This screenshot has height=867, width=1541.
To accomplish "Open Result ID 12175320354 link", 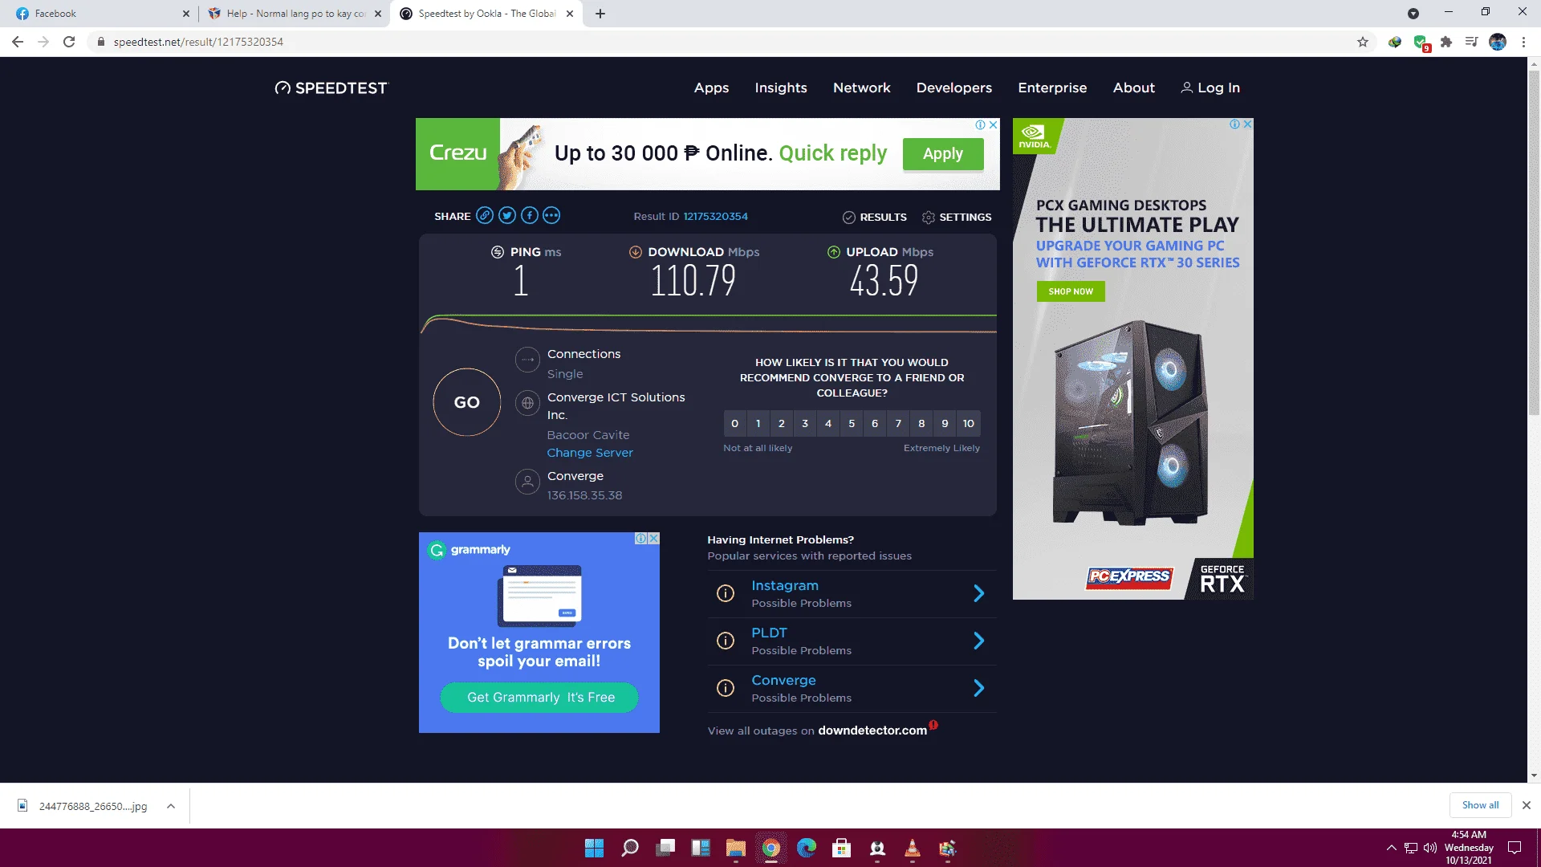I will click(716, 216).
